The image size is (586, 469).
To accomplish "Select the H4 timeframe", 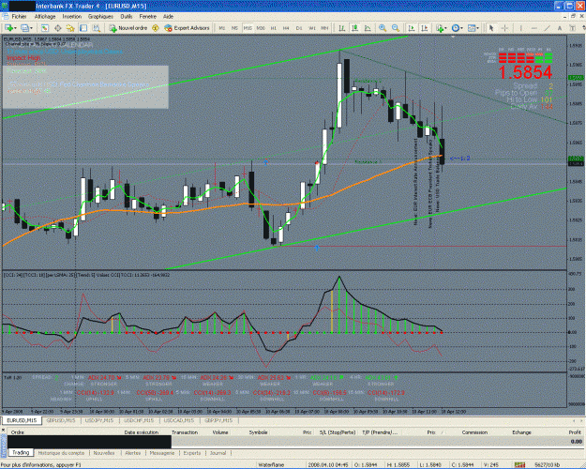I will click(x=286, y=28).
